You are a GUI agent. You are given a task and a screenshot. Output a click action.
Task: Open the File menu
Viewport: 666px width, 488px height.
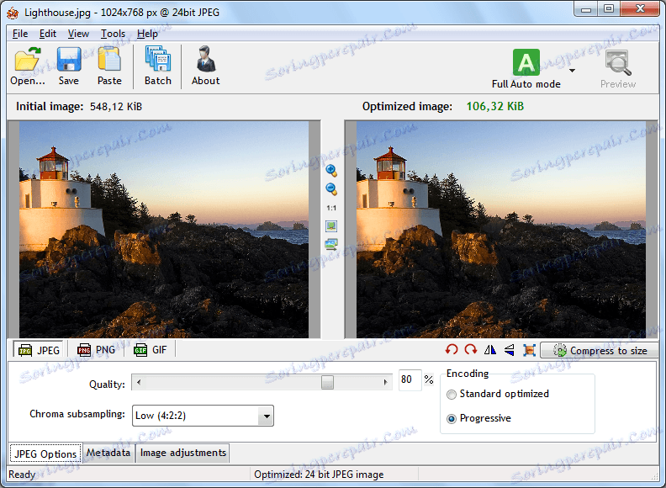coord(20,34)
